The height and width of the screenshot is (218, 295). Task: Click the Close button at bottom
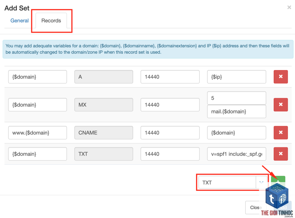point(256,207)
